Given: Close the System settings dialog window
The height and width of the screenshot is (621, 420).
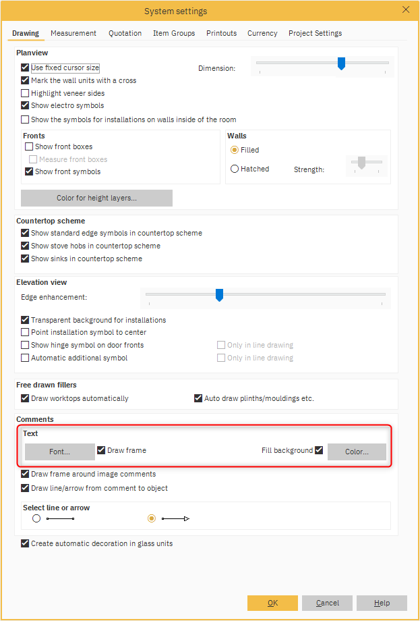Looking at the screenshot, I should [405, 9].
